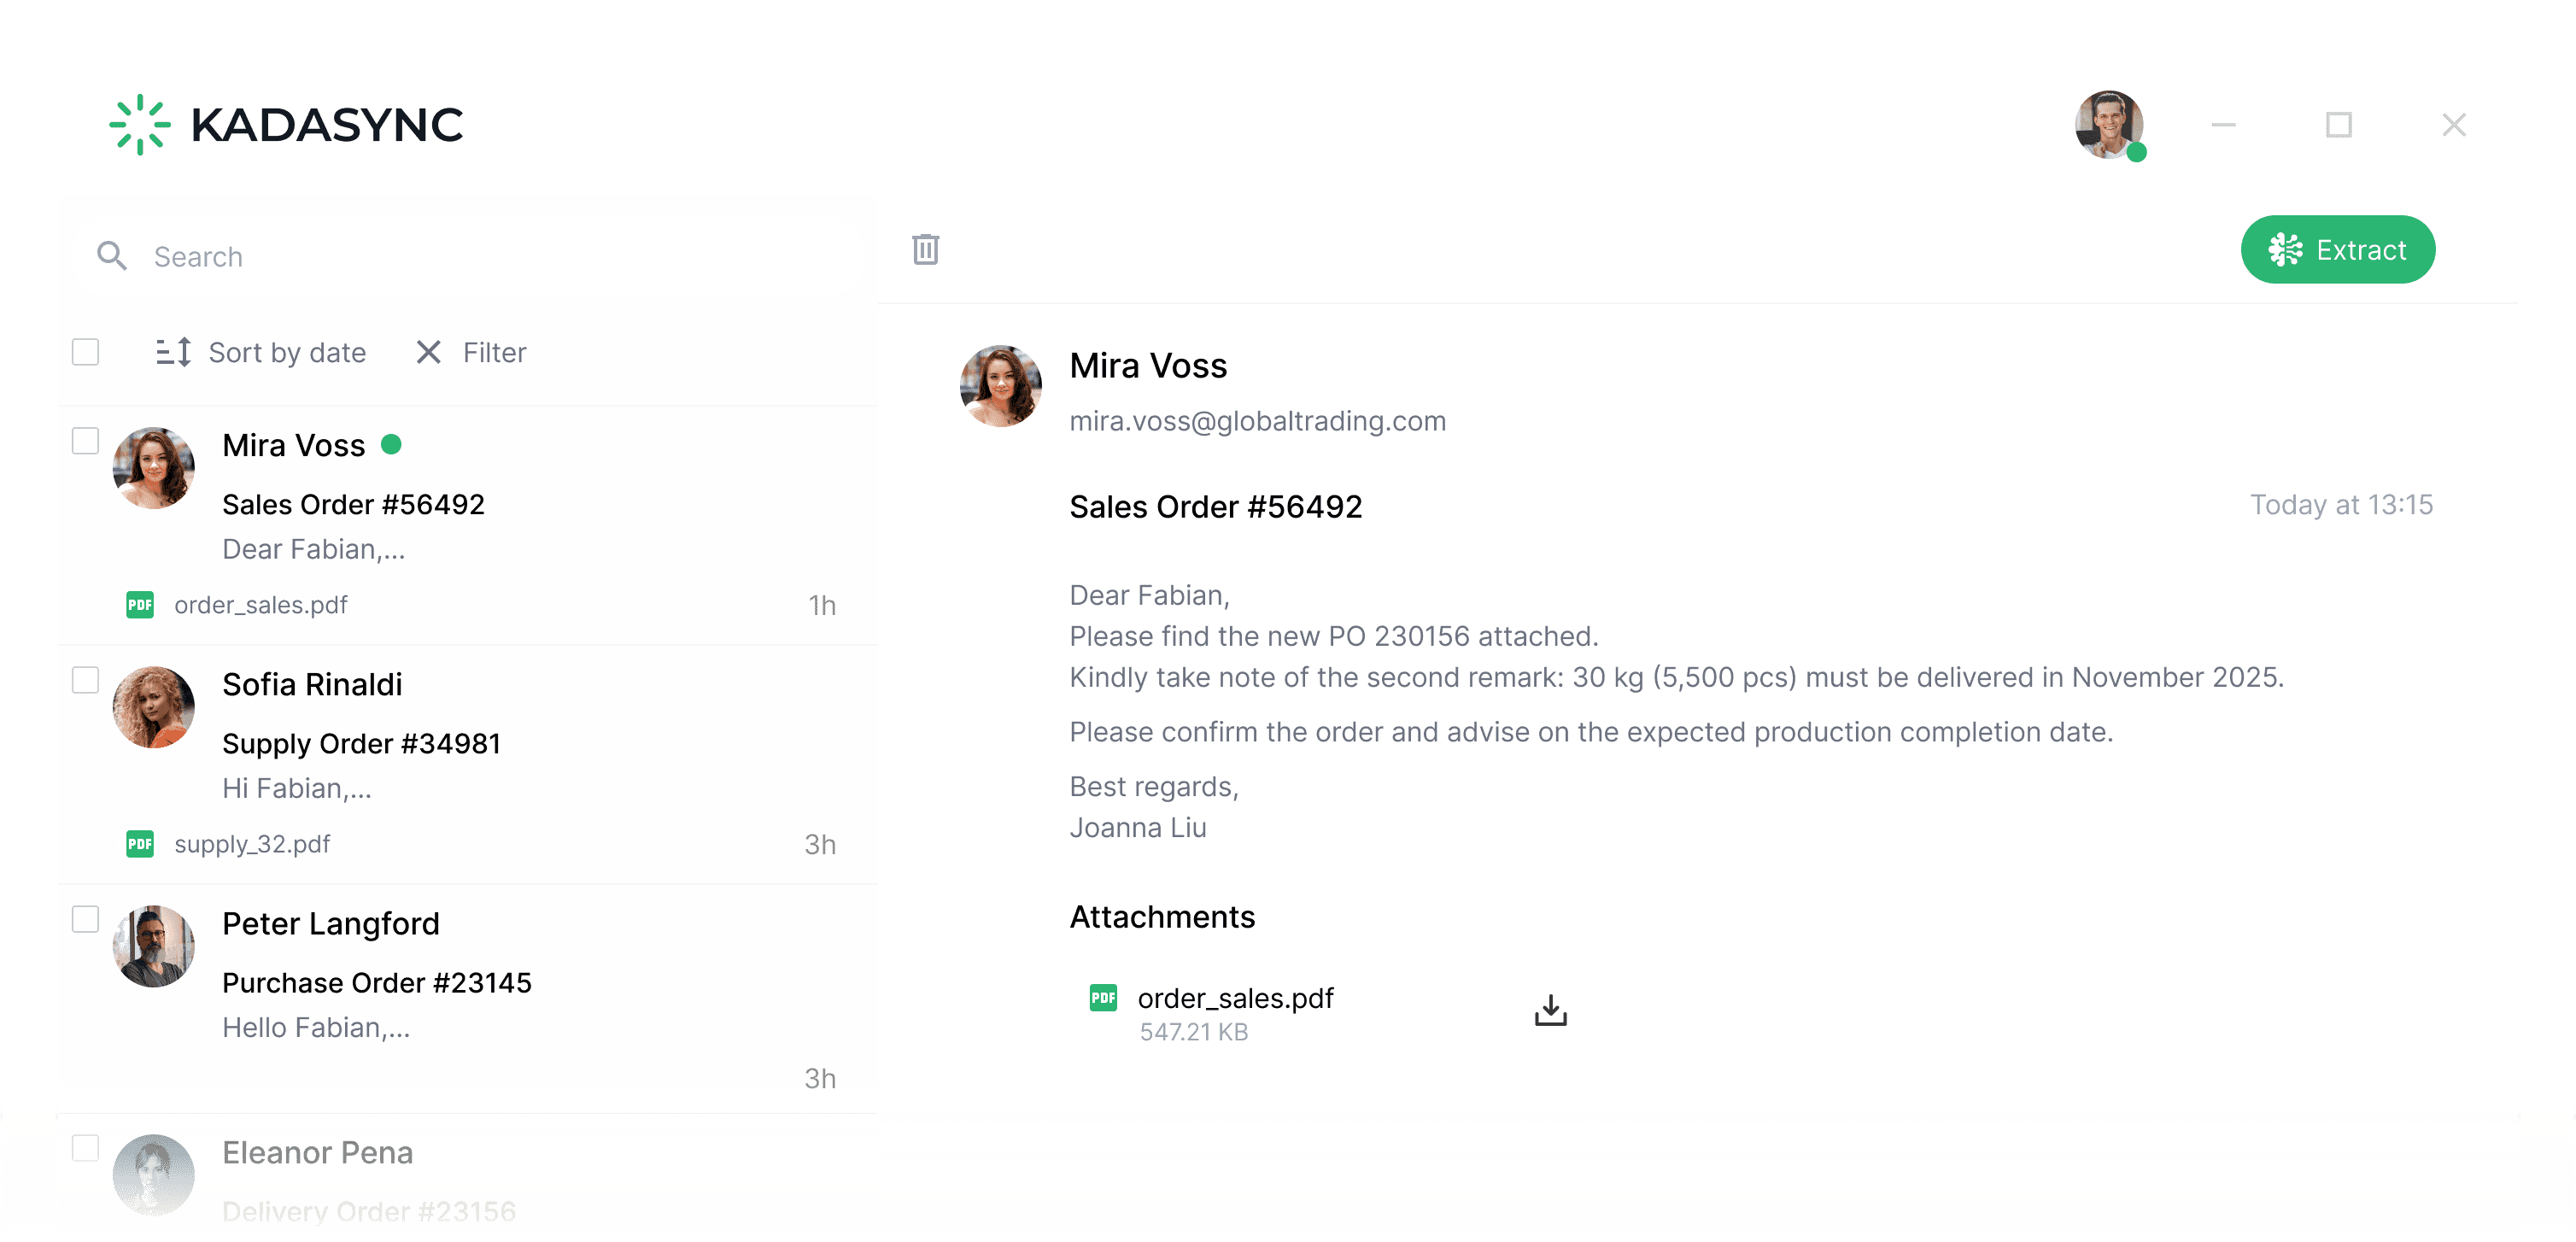
Task: Open PDF icon for supply_32.pdf
Action: [x=140, y=844]
